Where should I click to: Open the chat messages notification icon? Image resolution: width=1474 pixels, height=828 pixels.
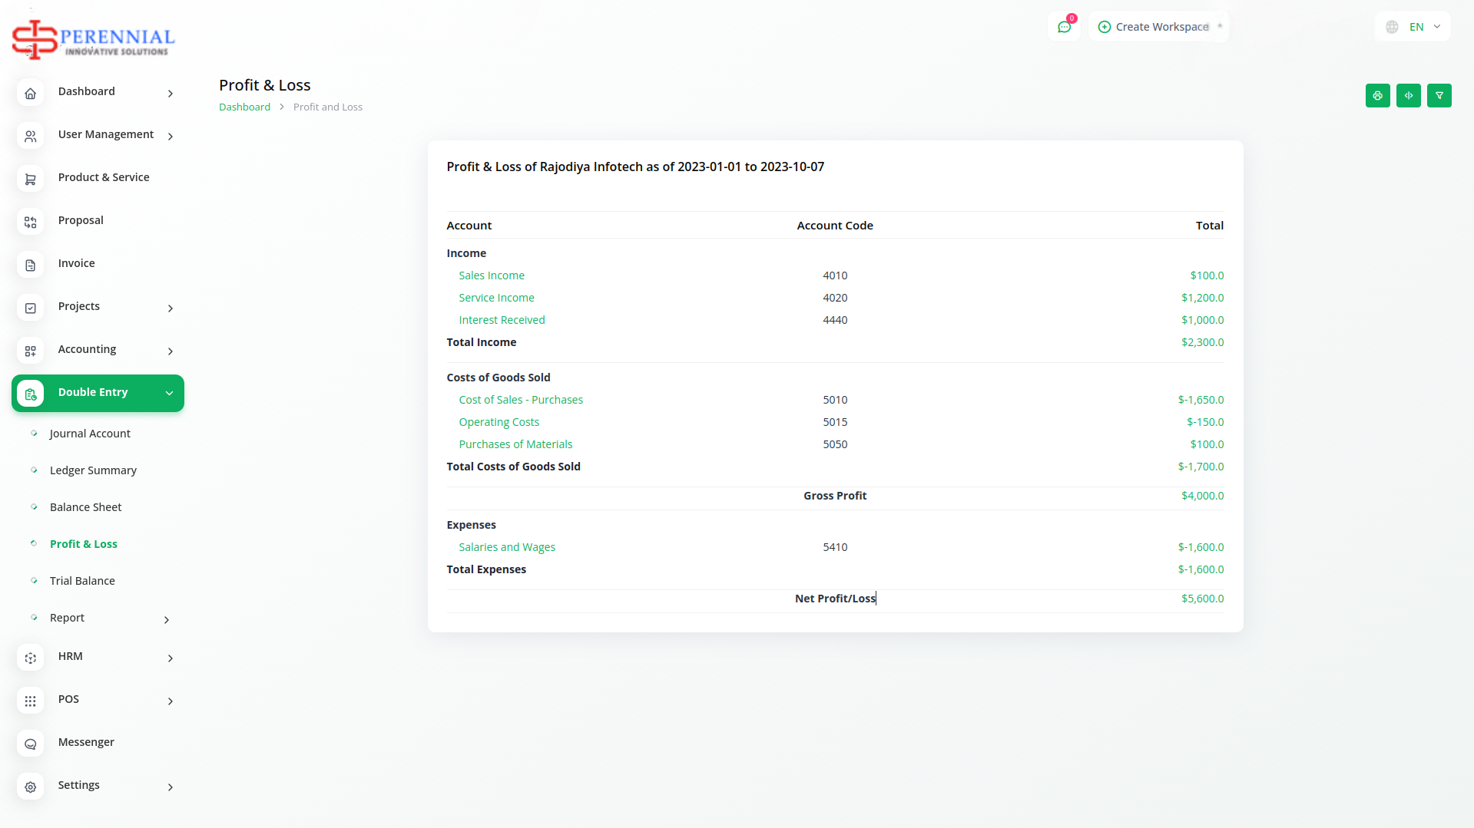tap(1064, 27)
